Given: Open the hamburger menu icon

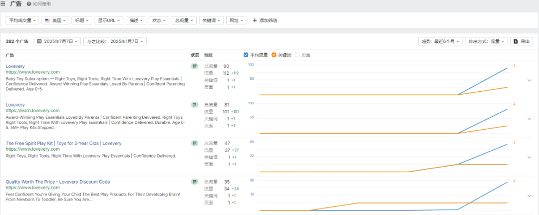Looking at the screenshot, I should [3, 4].
